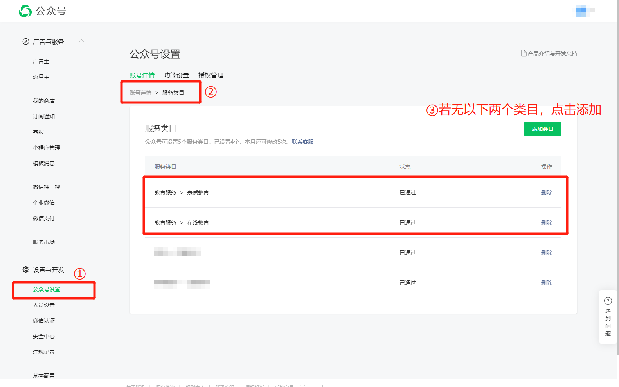The height and width of the screenshot is (387, 619).
Task: Click the green 添加类目 button
Action: [x=543, y=129]
